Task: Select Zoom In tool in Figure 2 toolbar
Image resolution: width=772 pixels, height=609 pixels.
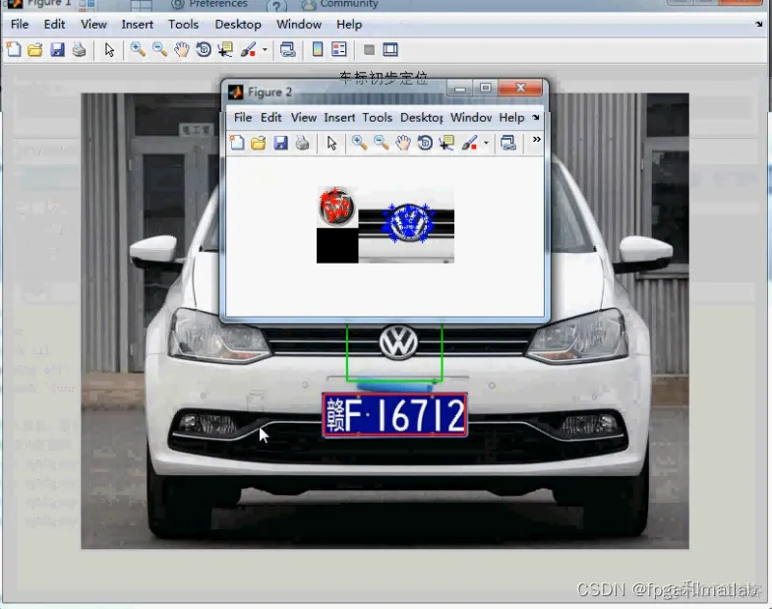Action: click(x=359, y=143)
